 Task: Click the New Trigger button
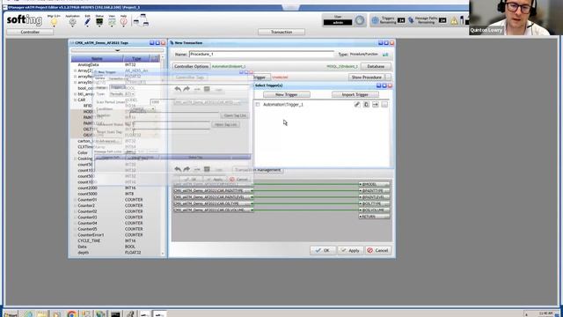(x=287, y=94)
